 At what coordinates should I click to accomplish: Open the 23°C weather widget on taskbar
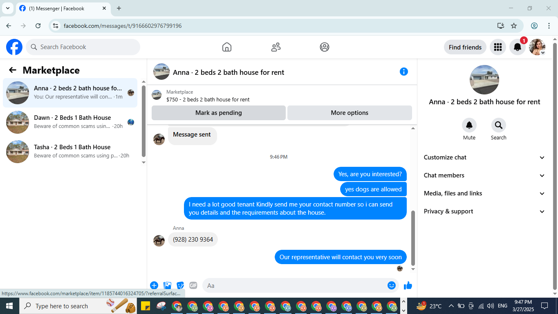[429, 306]
